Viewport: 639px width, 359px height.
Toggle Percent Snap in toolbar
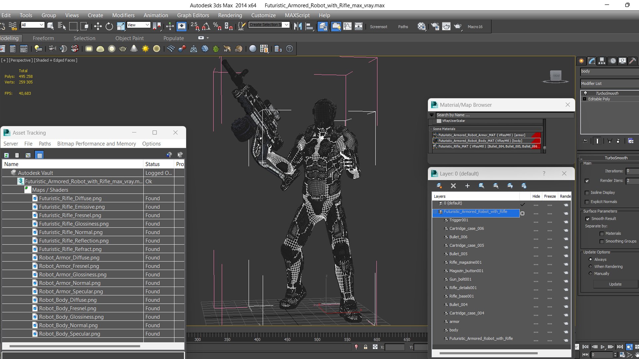217,26
